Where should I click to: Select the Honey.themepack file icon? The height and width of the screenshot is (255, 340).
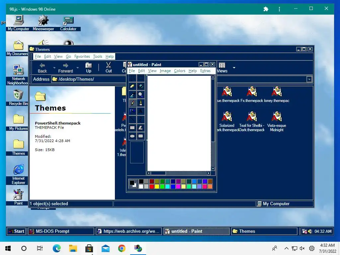point(277,95)
